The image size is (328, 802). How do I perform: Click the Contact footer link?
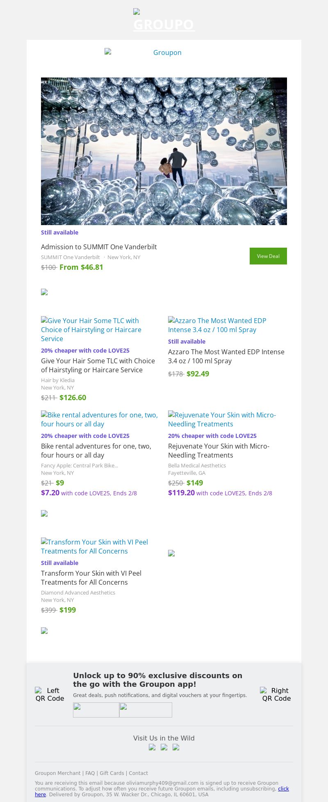point(138,773)
